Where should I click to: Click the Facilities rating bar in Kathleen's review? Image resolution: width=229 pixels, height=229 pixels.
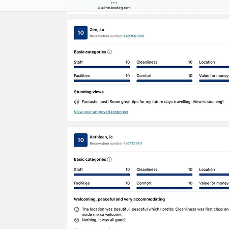click(102, 188)
